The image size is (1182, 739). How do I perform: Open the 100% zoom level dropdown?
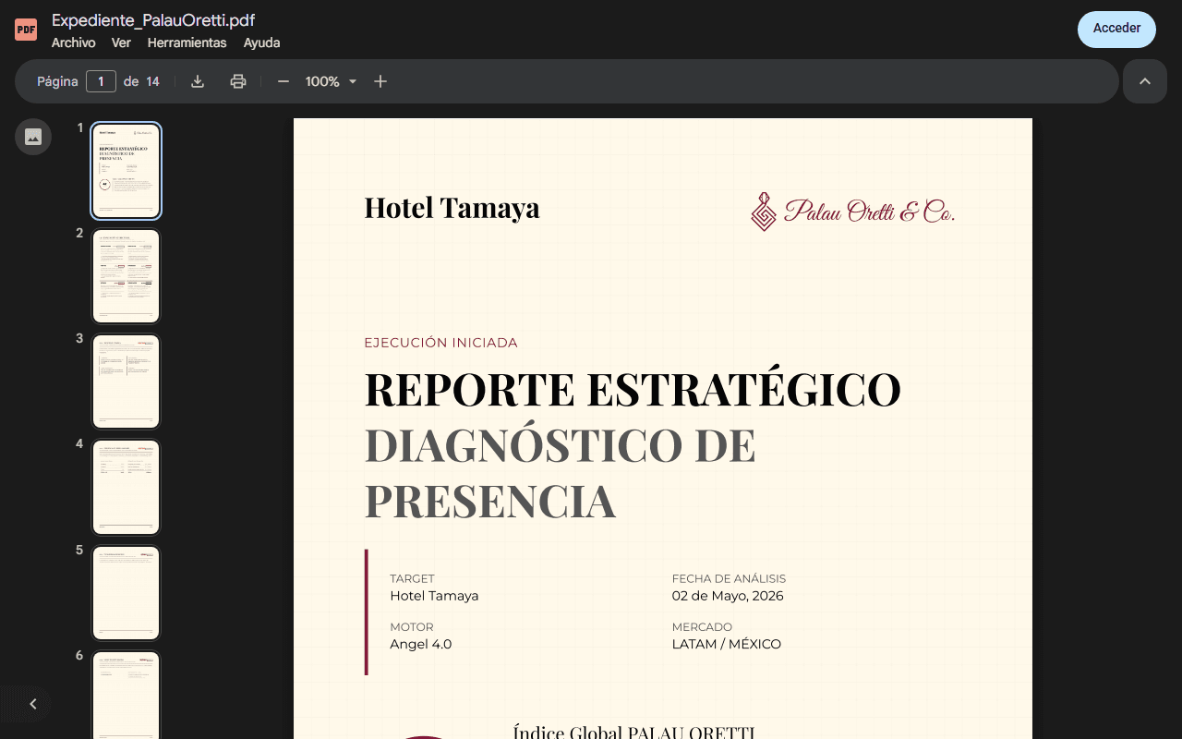click(331, 81)
